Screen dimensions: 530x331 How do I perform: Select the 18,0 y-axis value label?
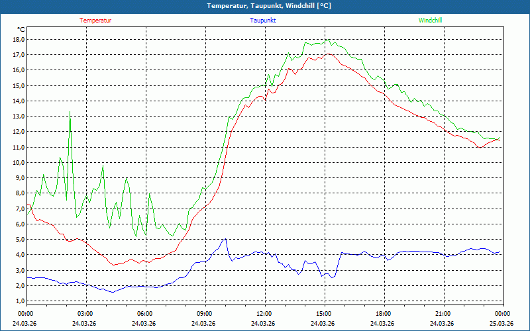coord(18,39)
